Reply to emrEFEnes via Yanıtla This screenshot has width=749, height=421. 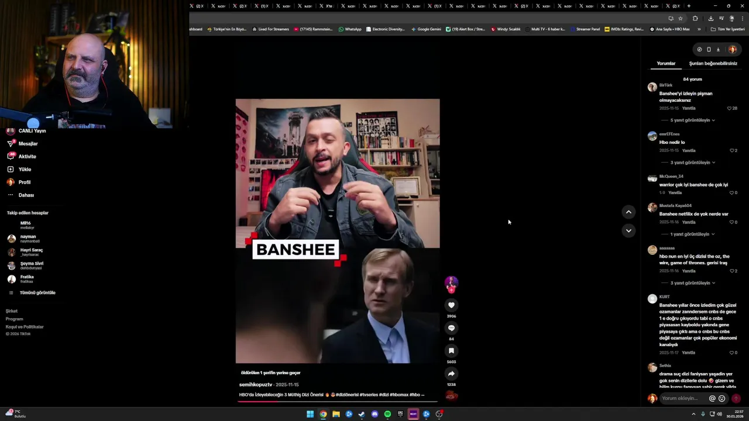pos(689,151)
